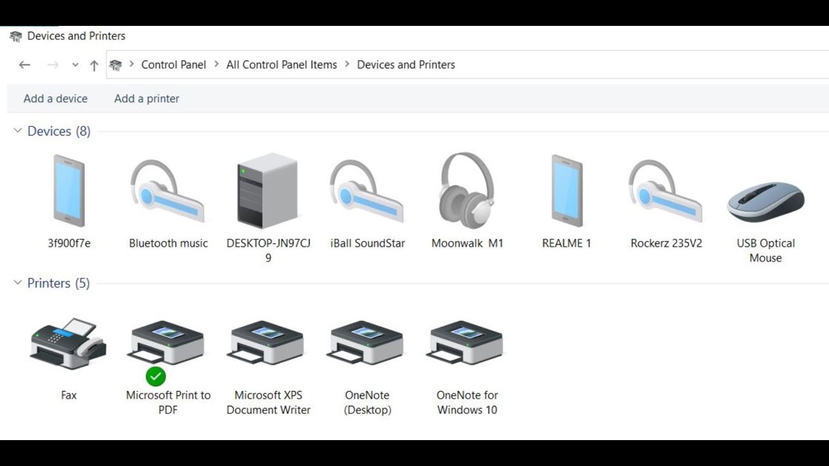Click the DESKTOP-JN97CJ9 label text
829x466 pixels.
pos(268,250)
